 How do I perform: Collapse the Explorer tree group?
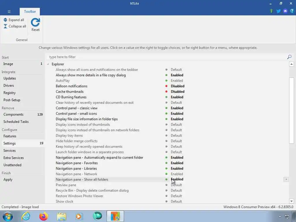(48, 64)
